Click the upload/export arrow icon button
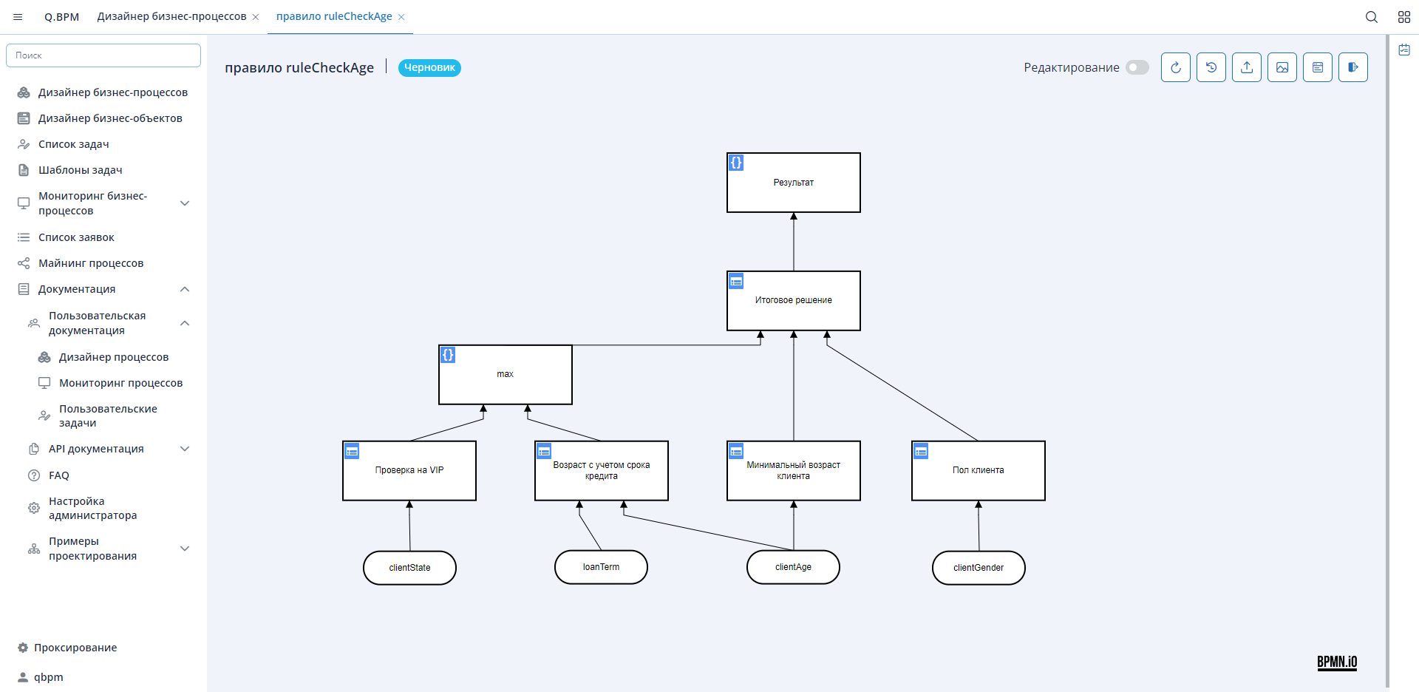This screenshot has height=692, width=1419. tap(1246, 67)
